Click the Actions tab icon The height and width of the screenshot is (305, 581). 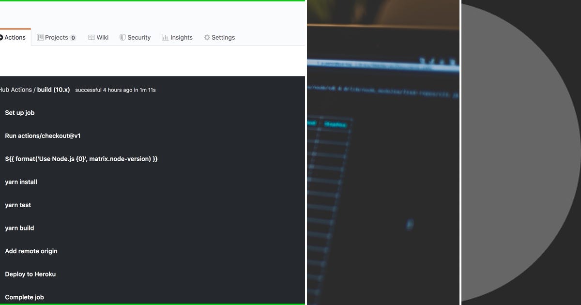pyautogui.click(x=1, y=37)
